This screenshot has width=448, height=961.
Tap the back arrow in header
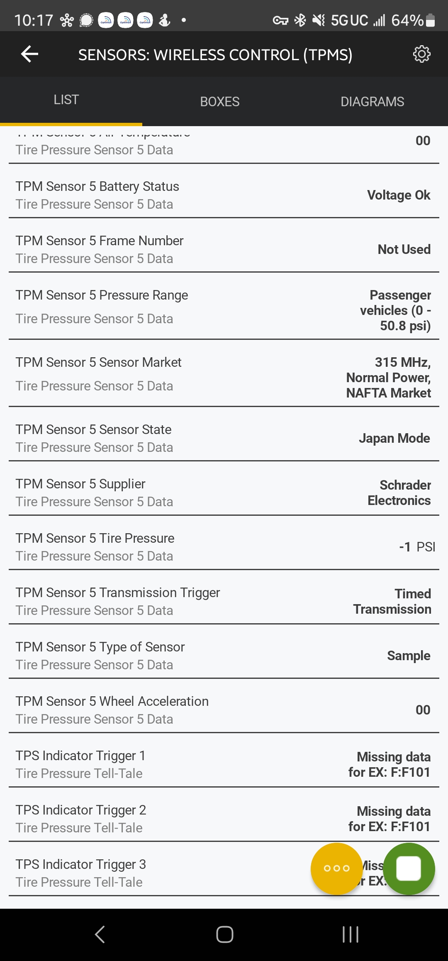29,54
